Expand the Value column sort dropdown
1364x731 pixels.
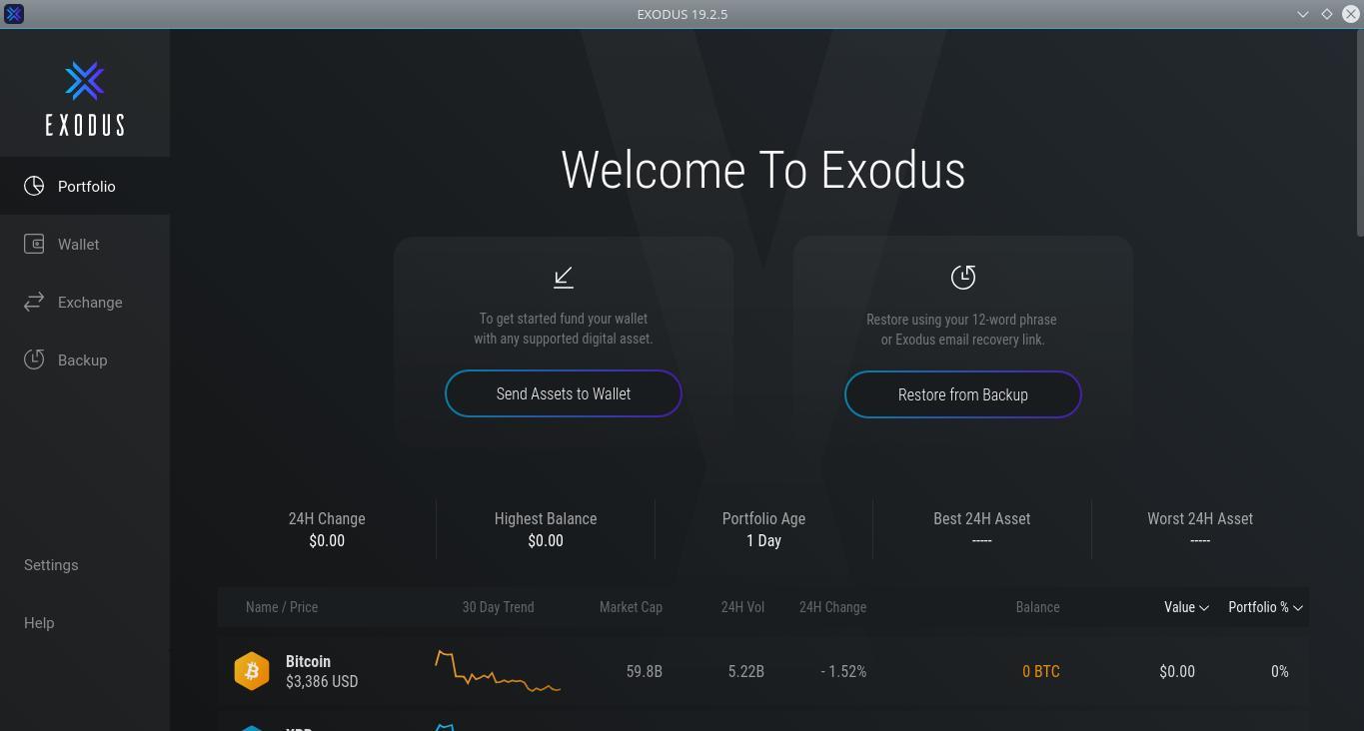(1186, 607)
